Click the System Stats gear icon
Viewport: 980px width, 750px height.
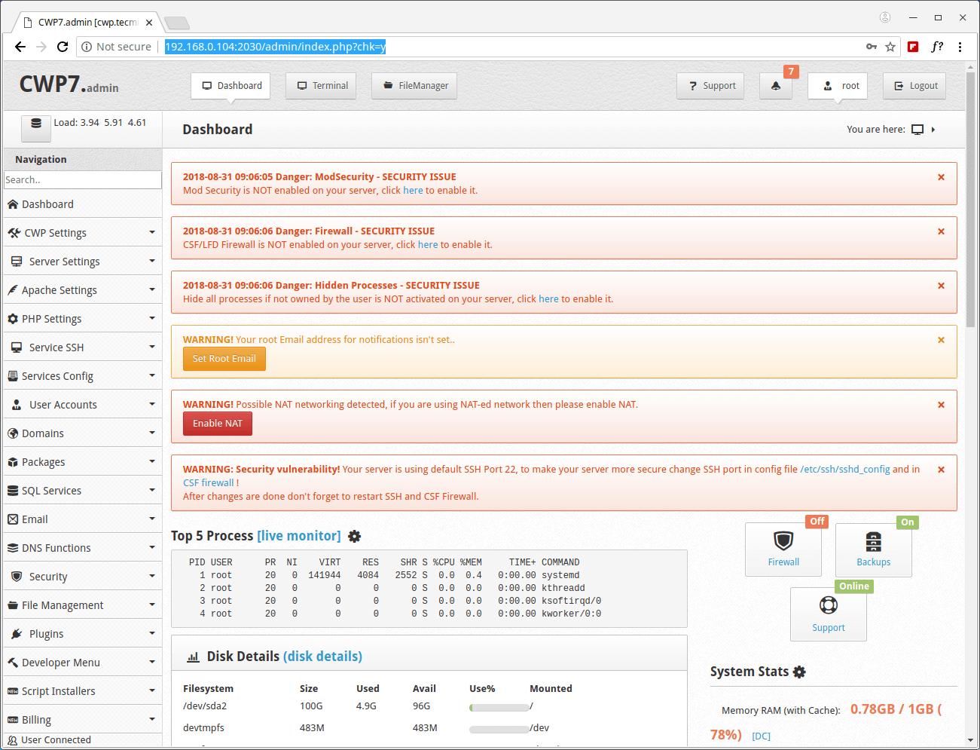point(799,672)
